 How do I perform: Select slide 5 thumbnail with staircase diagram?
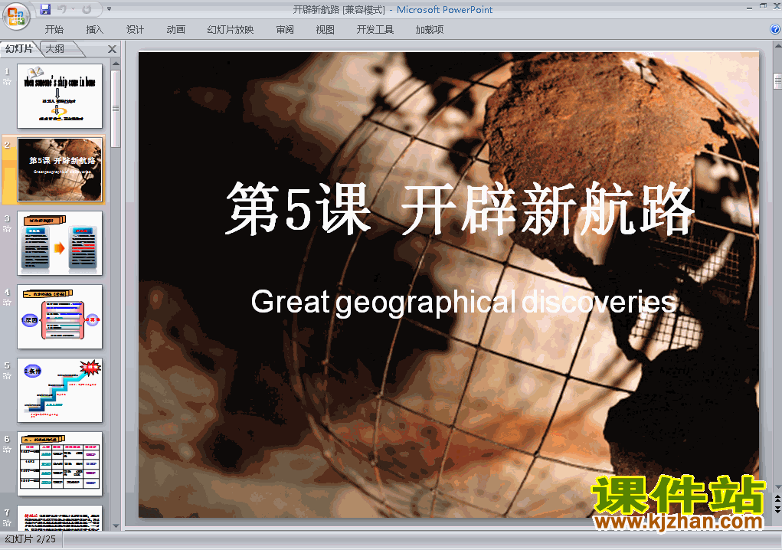coord(60,391)
